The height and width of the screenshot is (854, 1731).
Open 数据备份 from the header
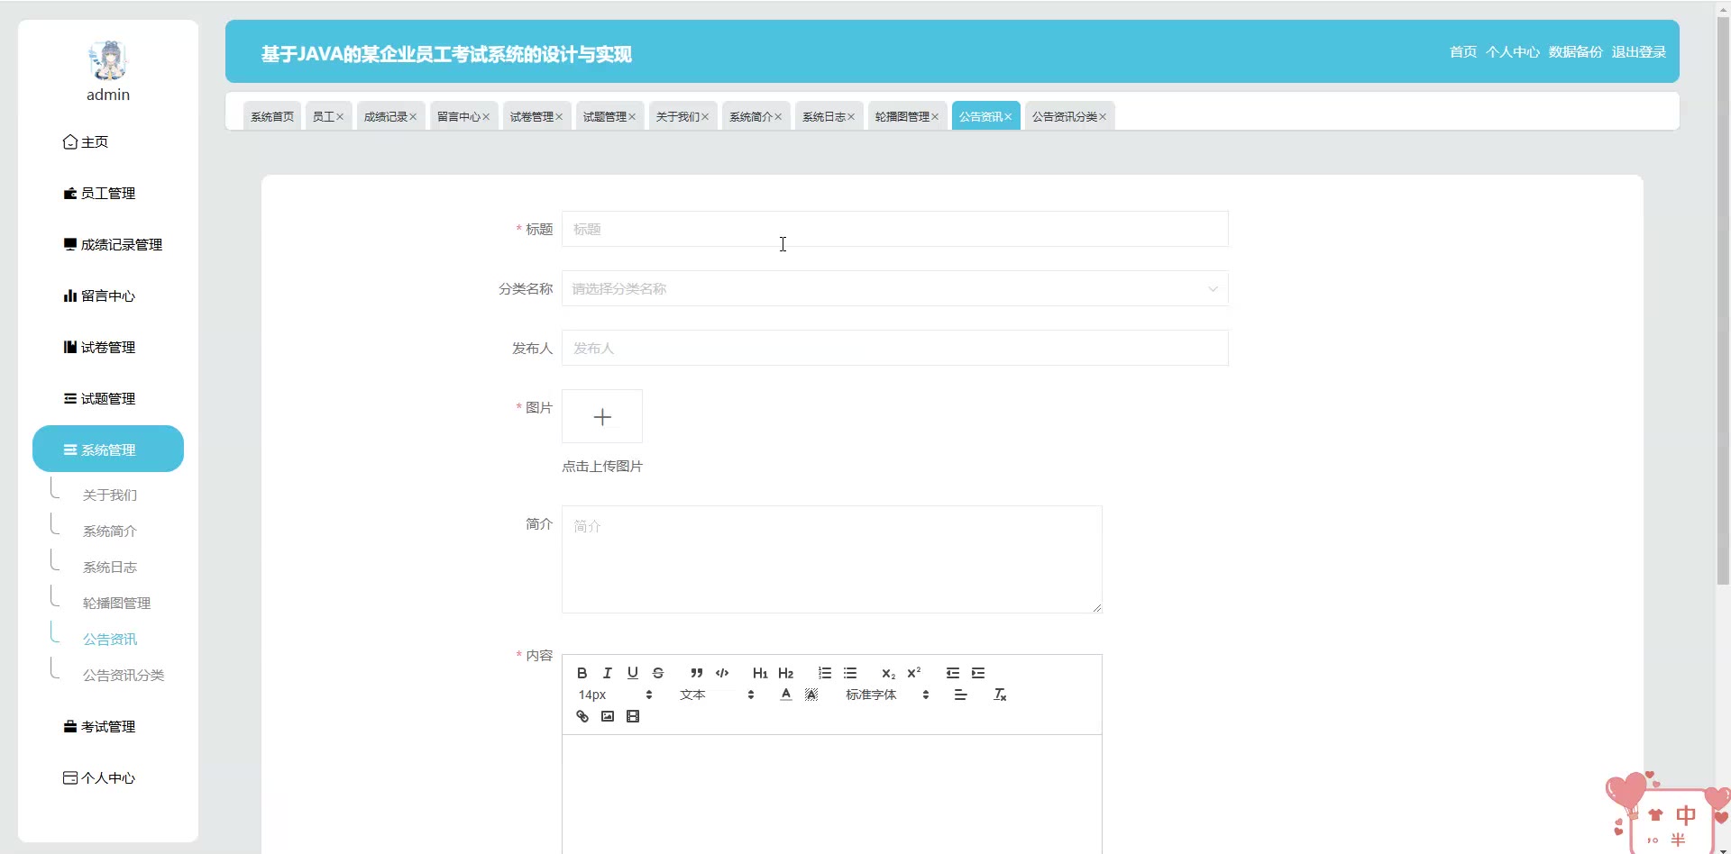click(x=1576, y=51)
